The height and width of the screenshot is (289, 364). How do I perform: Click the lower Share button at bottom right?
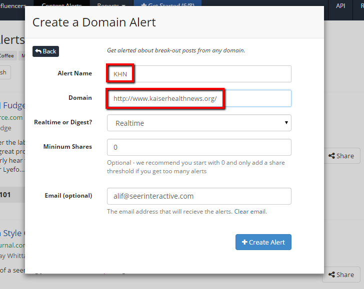[x=341, y=275]
